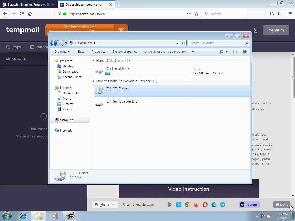The image size is (295, 221).
Task: Click Properties in Explorer toolbar
Action: tap(98, 52)
